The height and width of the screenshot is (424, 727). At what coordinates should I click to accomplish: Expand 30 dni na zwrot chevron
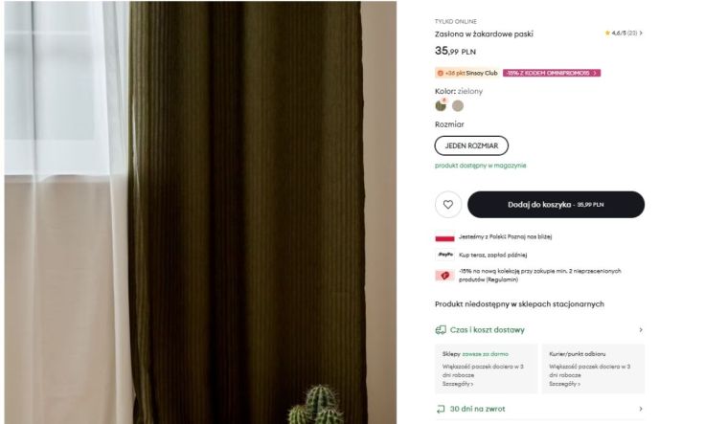(x=641, y=410)
